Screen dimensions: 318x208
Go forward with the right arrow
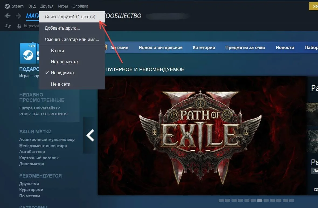click(18, 16)
